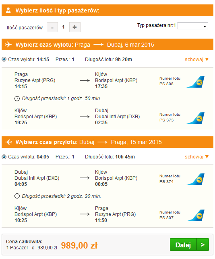This screenshot has height=259, width=215.
Task: Decrease passenger count with minus button
Action: coord(52,27)
